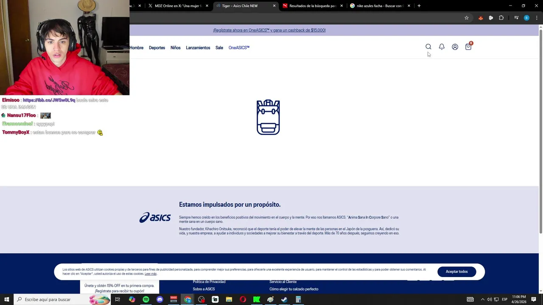Open the volume control in system tray
The image size is (543, 305).
coord(489,299)
